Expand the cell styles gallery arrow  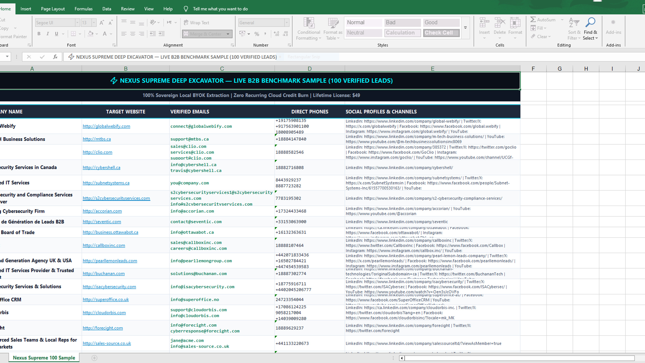pos(465,28)
